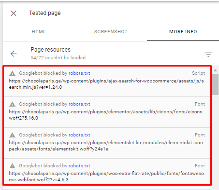Click the Font label in elementskit row

click(x=200, y=135)
